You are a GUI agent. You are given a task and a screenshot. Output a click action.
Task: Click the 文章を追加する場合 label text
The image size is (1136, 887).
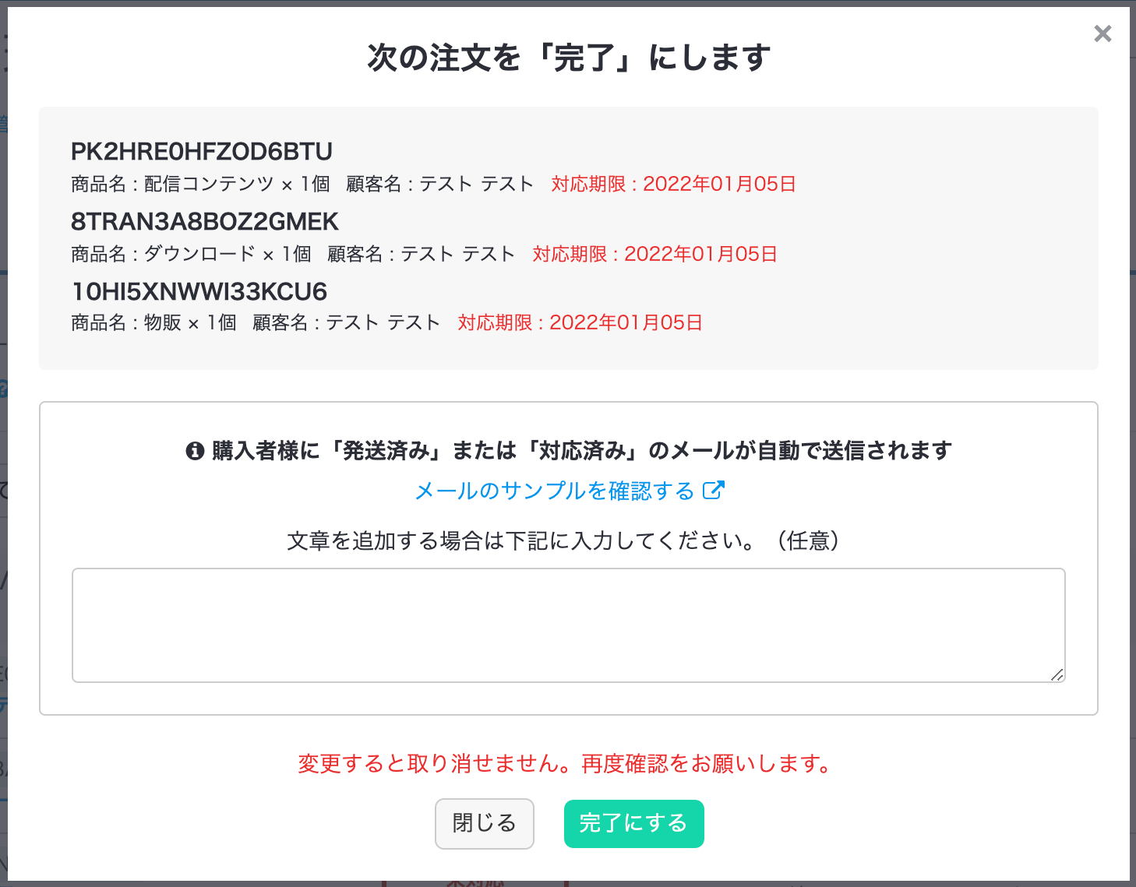[563, 540]
